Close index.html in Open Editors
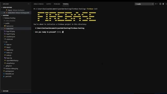 pyautogui.click(x=4, y=13)
